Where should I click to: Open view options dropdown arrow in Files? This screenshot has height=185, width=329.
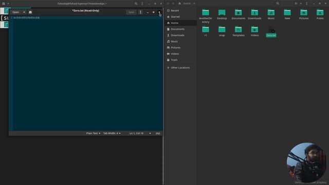(x=301, y=4)
